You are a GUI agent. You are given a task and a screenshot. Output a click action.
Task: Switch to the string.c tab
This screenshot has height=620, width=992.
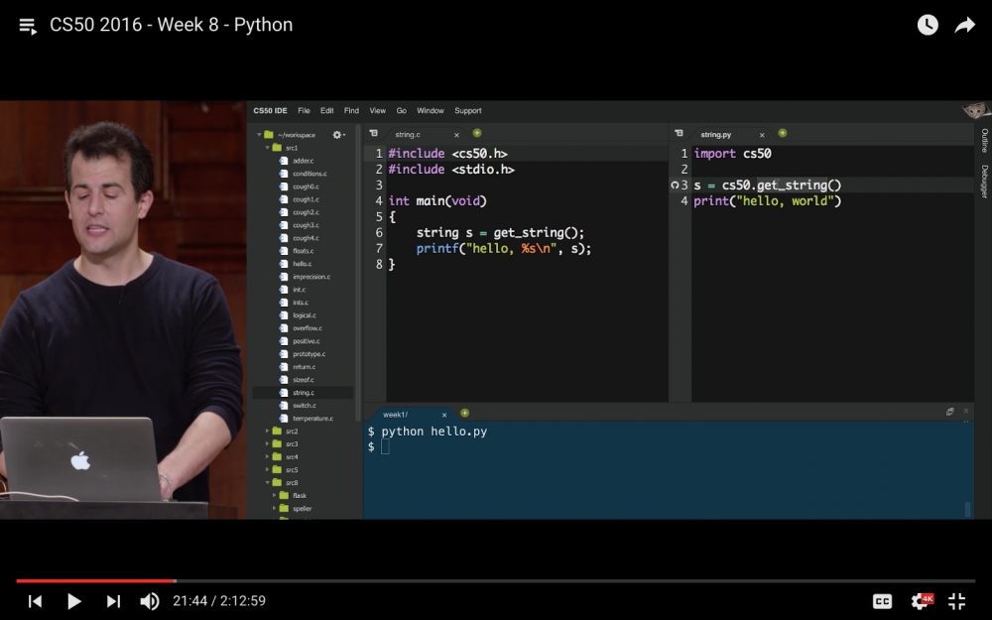(408, 134)
